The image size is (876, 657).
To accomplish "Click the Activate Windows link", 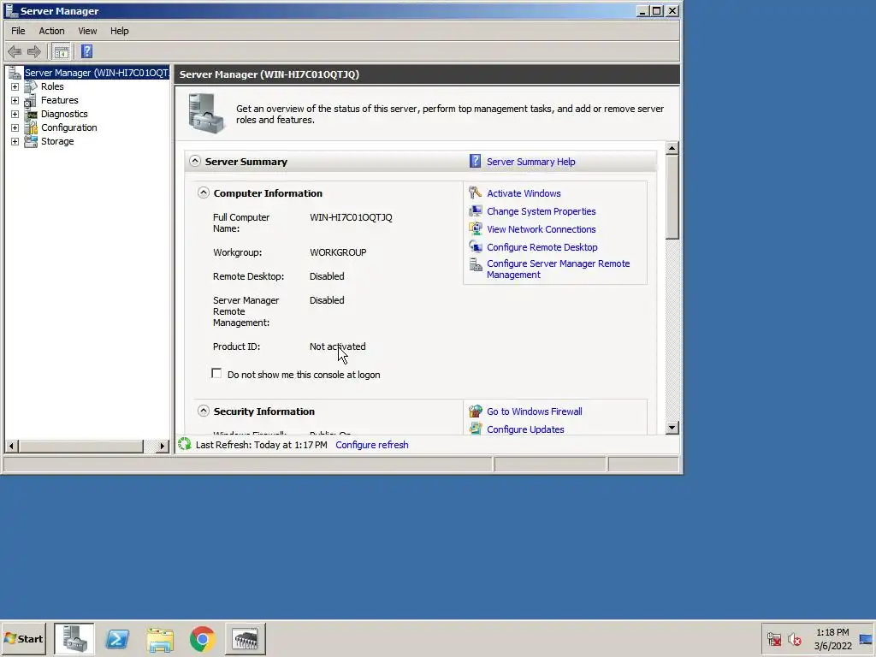I will click(524, 193).
